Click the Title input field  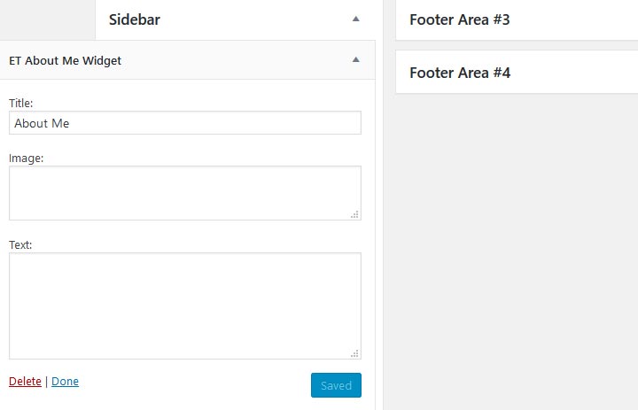pos(185,123)
